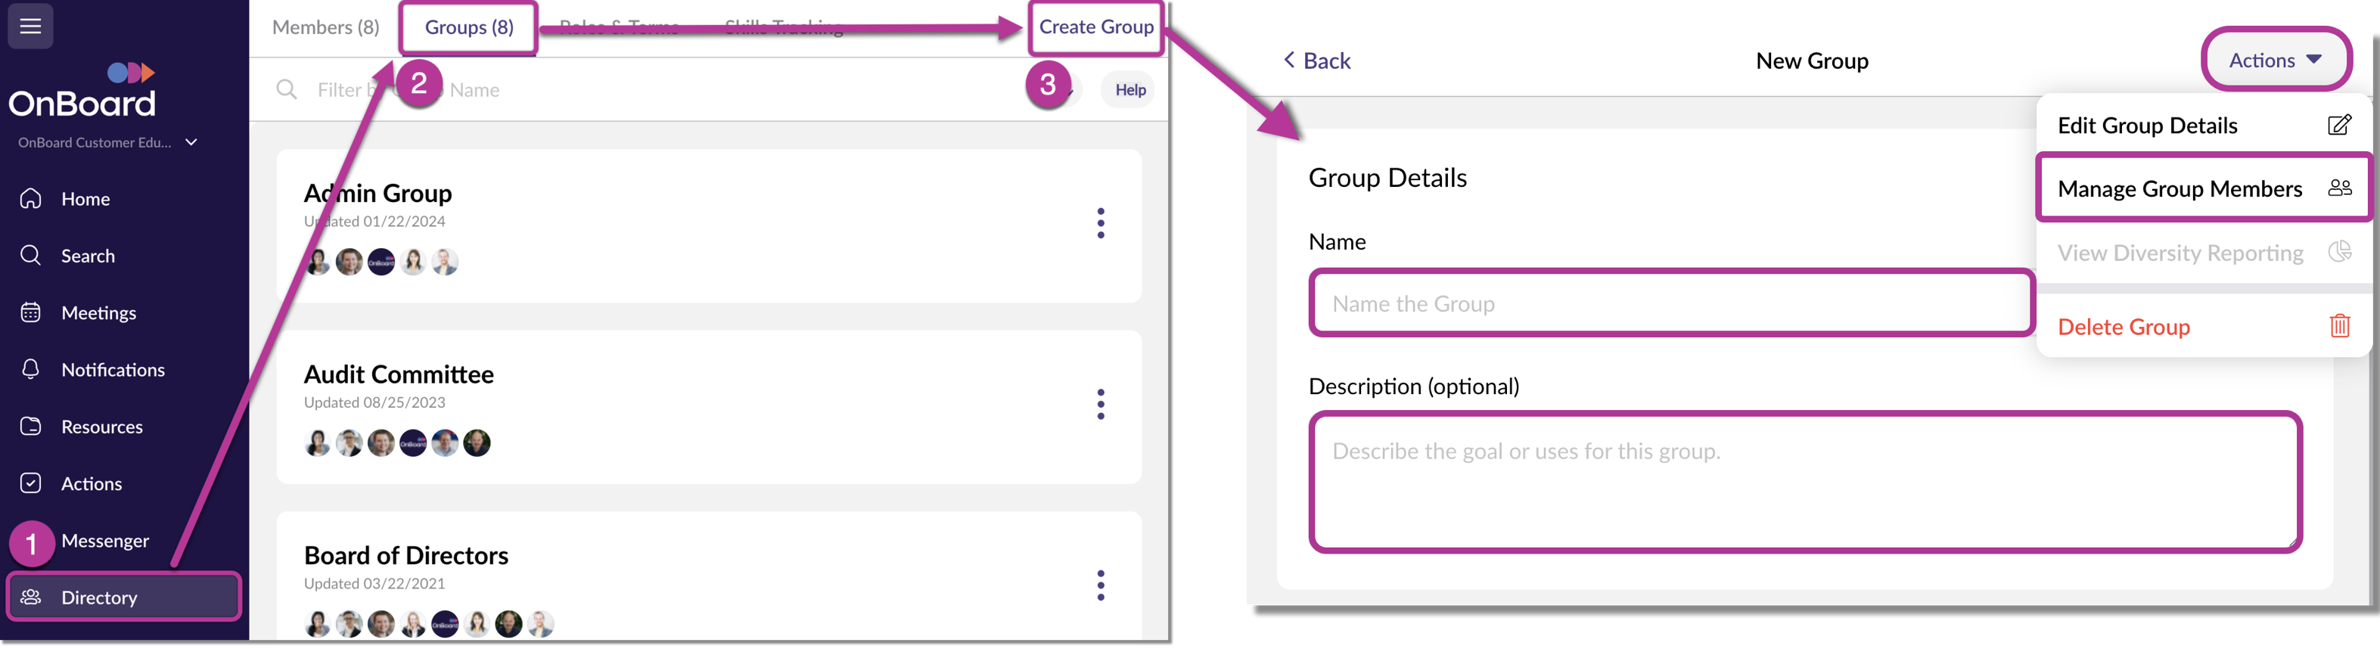The width and height of the screenshot is (2380, 649).
Task: Open the Actions dropdown in New Group
Action: [x=2275, y=60]
